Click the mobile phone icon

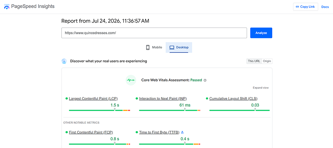coord(148,47)
